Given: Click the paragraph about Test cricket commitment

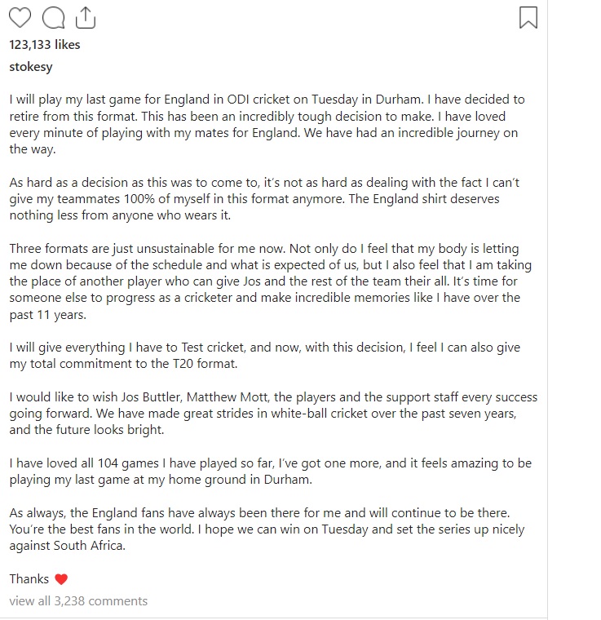Looking at the screenshot, I should tap(265, 355).
